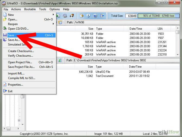
Task: Click Exit in the File menu
Action: [29, 91]
